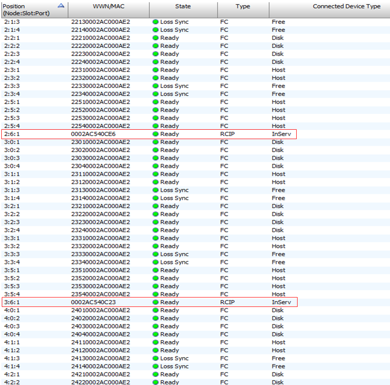Click the Ready status icon on RCIP port 2:6:1

[156, 134]
